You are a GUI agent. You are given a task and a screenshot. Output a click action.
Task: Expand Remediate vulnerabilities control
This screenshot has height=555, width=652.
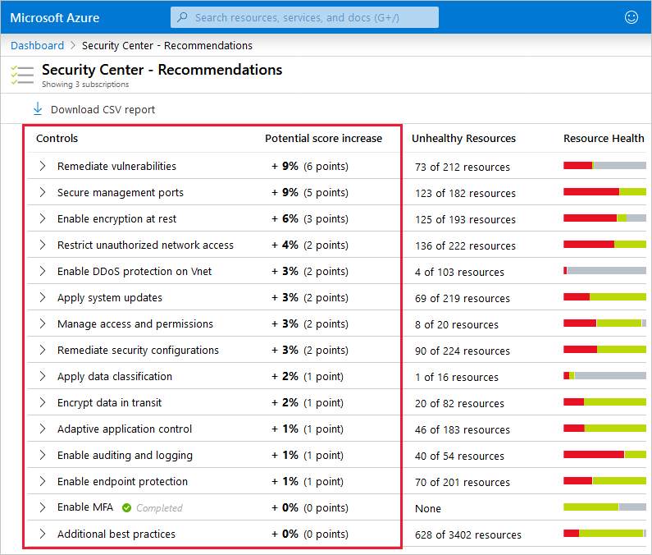pos(42,166)
